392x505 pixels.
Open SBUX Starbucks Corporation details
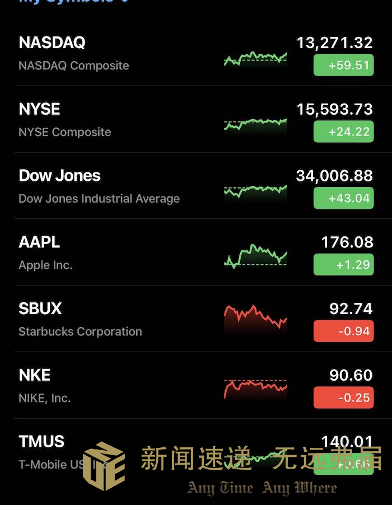(x=196, y=319)
